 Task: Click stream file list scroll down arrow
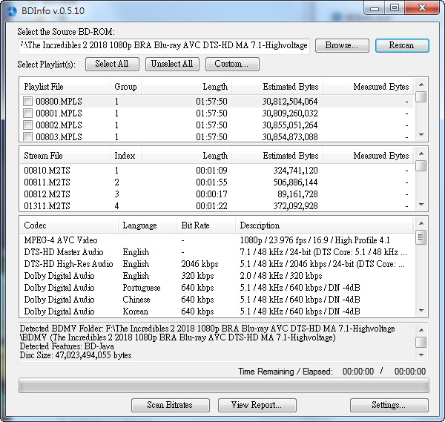pos(421,205)
